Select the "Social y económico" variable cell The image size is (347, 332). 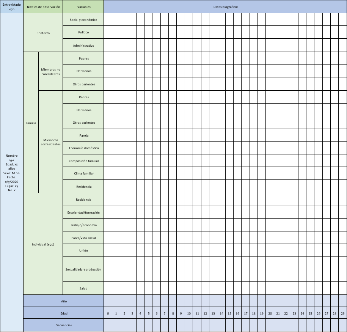point(83,20)
